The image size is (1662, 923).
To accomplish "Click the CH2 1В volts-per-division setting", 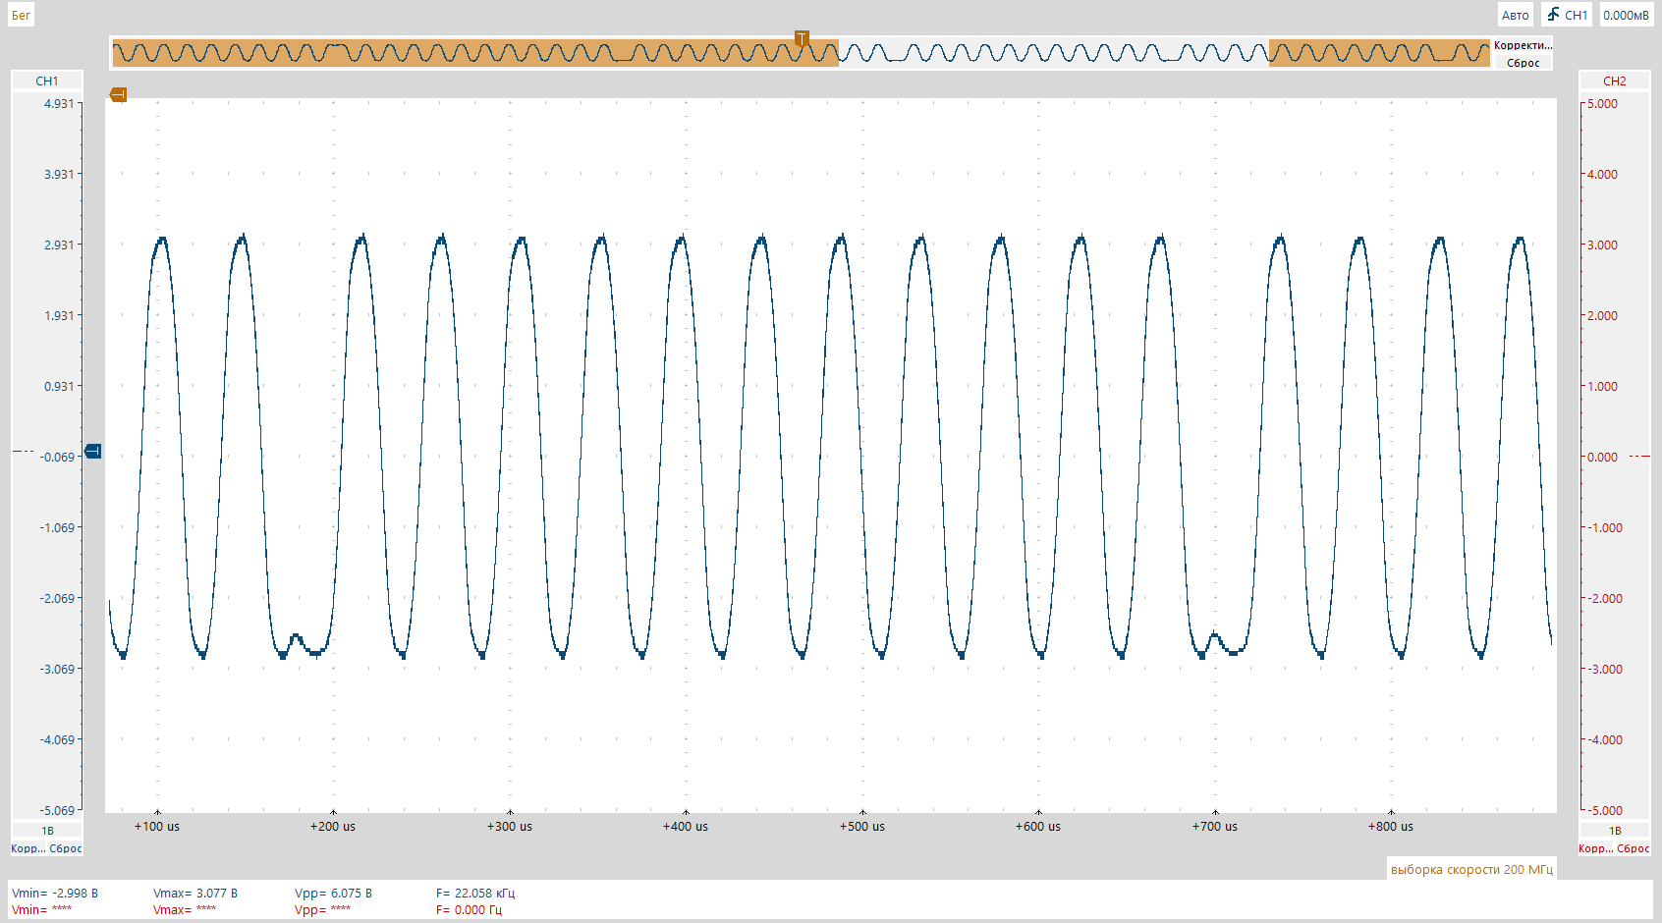I will 1614,831.
